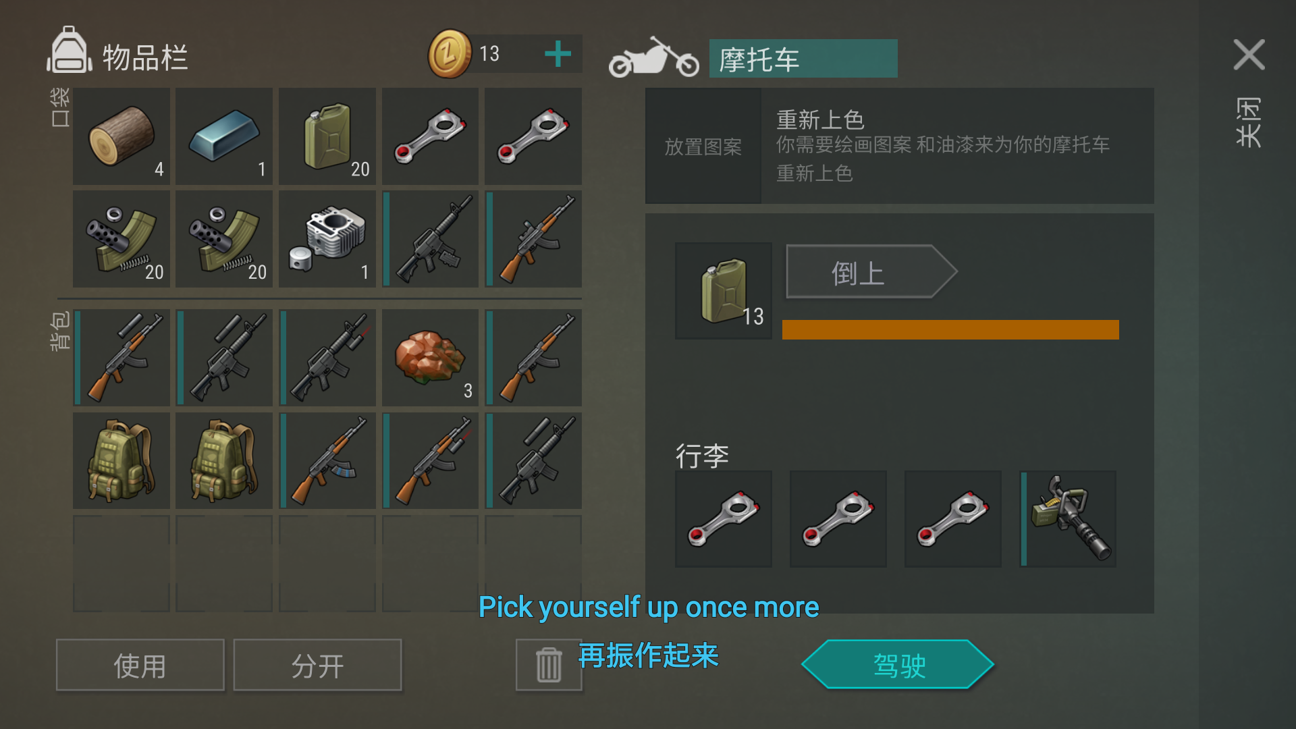1296x729 pixels.
Task: Select the engine cylinder part item
Action: tap(327, 239)
